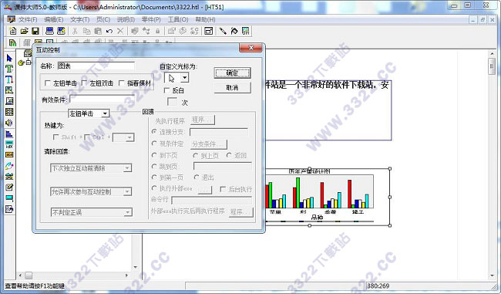Viewport: 501px width, 294px height.
Task: Click the 名称 input field
Action: coord(96,66)
